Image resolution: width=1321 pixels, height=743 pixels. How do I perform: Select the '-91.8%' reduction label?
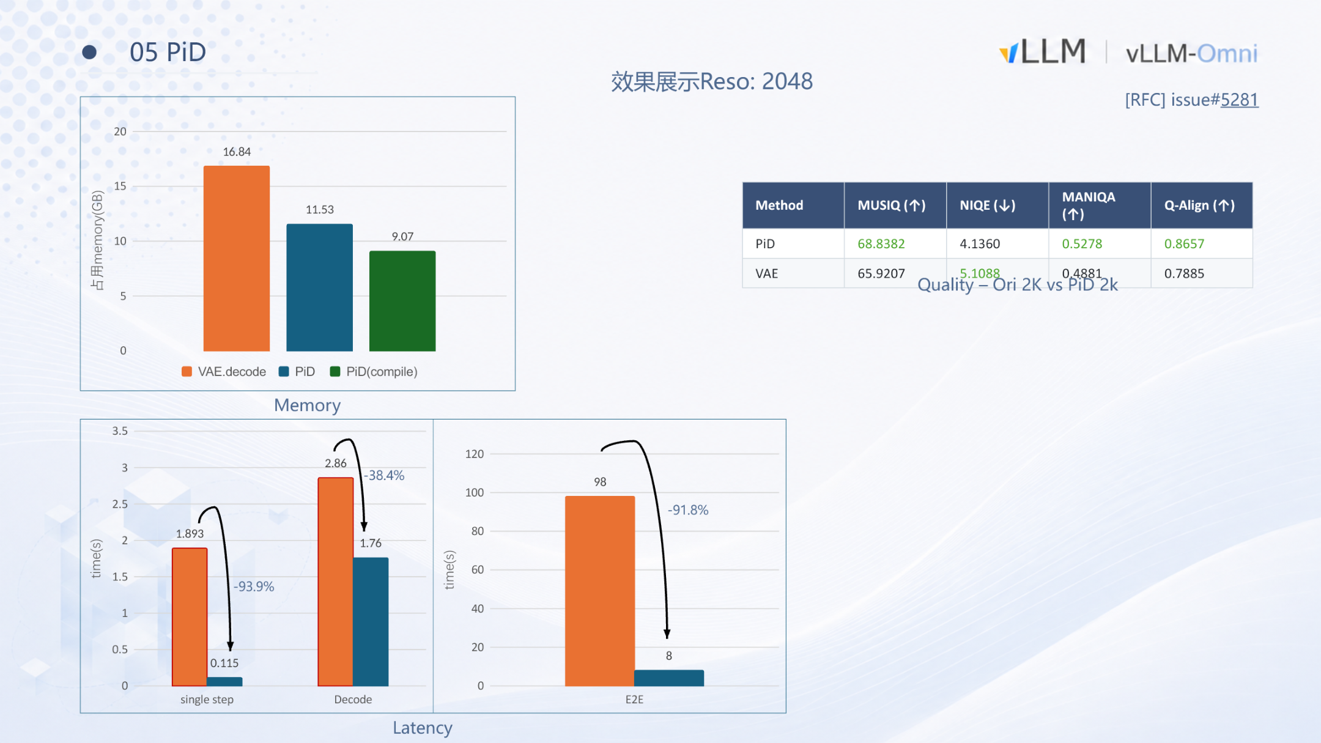click(x=688, y=510)
